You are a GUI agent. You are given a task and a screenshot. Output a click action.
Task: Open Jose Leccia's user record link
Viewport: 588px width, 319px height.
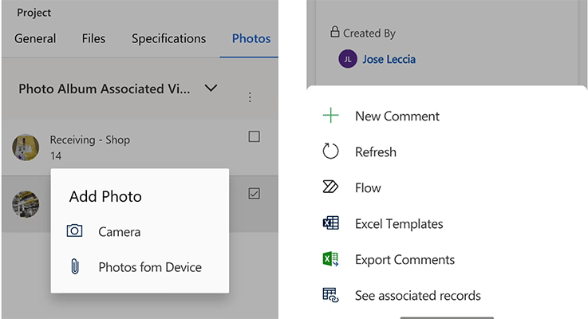[389, 59]
